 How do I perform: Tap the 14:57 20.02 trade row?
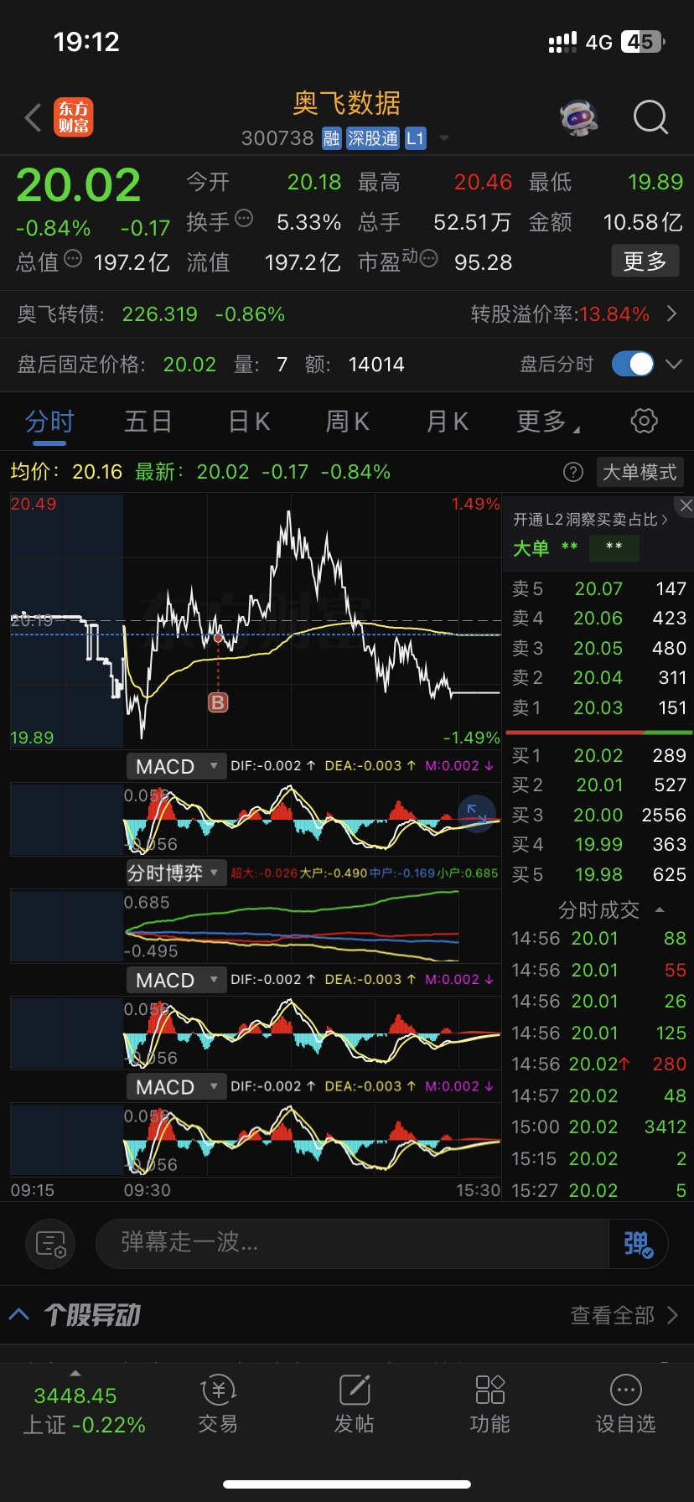tap(598, 1095)
